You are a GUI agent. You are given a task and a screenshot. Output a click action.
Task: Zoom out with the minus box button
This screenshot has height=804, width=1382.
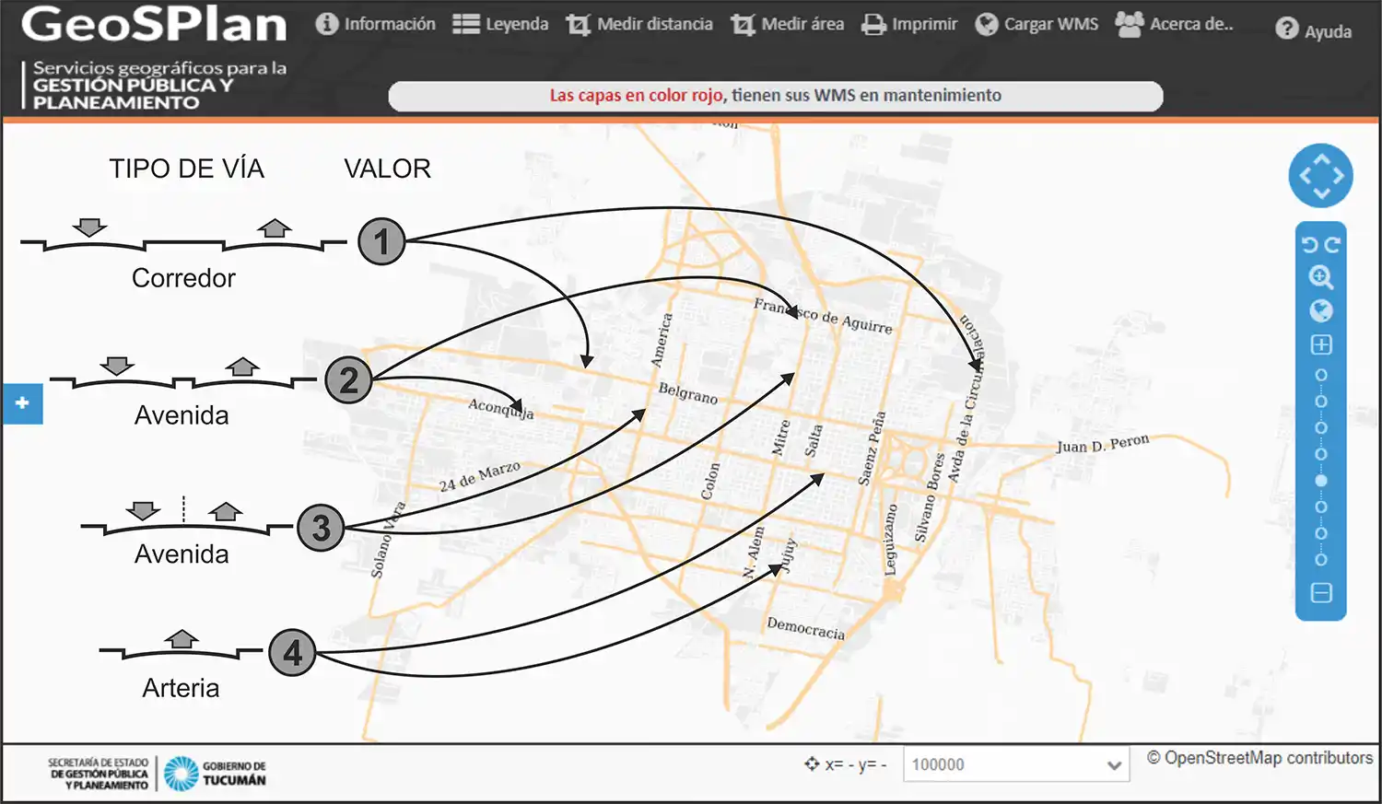tap(1320, 593)
